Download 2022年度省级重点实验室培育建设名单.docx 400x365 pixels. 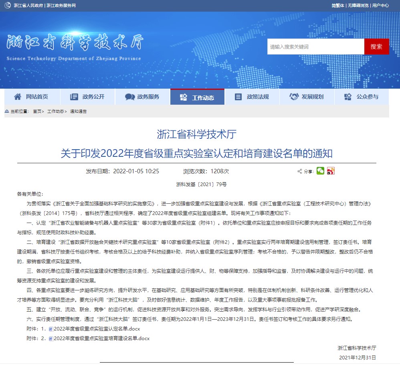click(x=102, y=339)
